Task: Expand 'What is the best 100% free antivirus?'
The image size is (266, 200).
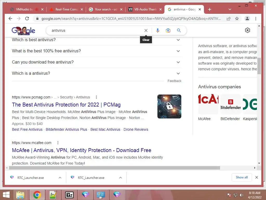Action: click(x=97, y=51)
